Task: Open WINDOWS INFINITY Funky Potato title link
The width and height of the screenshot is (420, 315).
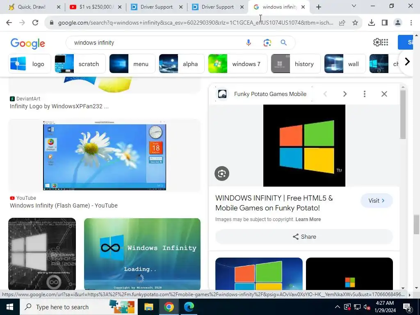Action: click(274, 203)
